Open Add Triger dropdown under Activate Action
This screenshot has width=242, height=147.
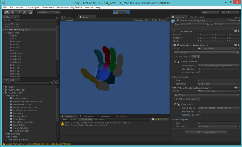pos(206,53)
